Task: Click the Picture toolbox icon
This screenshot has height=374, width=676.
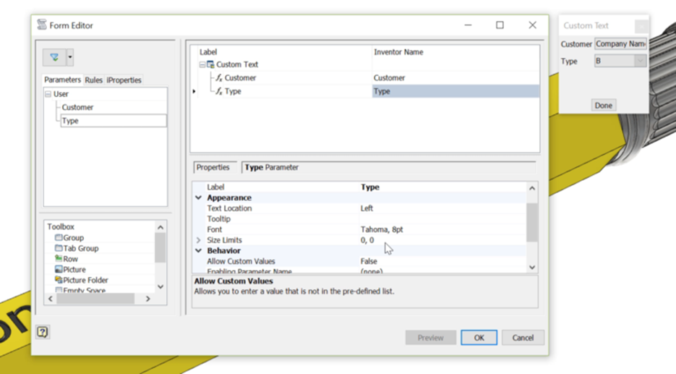Action: tap(59, 270)
